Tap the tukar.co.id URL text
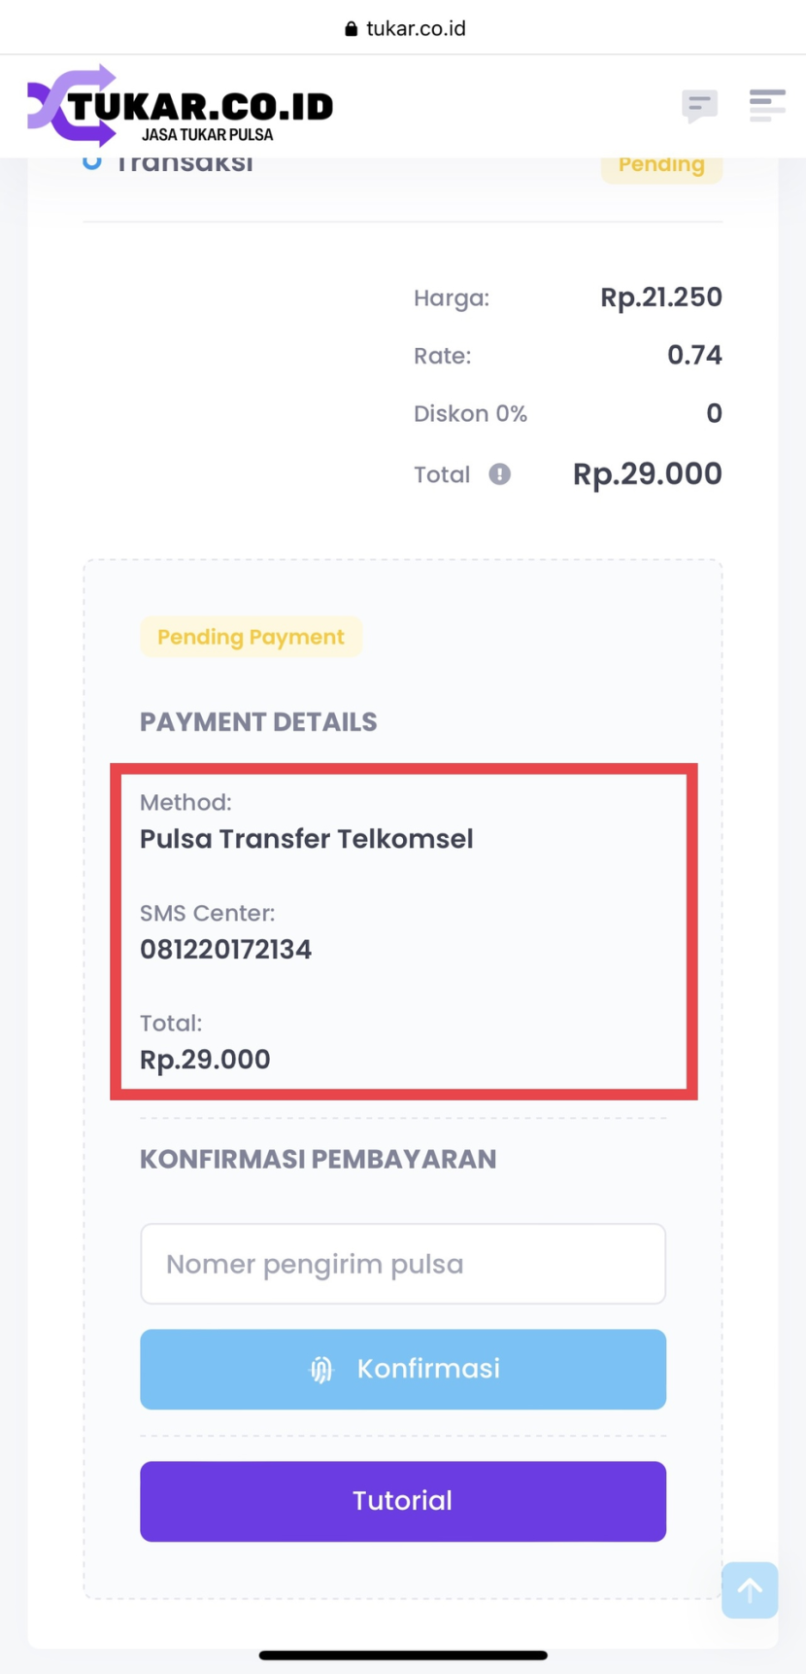Viewport: 806px width, 1674px height. click(416, 29)
